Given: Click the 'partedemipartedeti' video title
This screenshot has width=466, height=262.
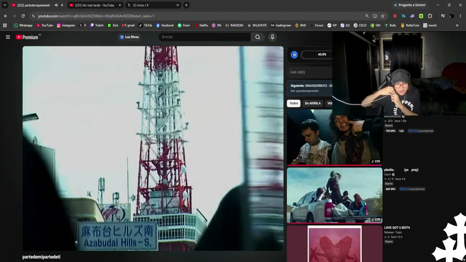Looking at the screenshot, I should 41,257.
